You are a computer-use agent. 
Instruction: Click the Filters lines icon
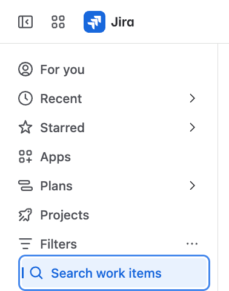point(25,244)
